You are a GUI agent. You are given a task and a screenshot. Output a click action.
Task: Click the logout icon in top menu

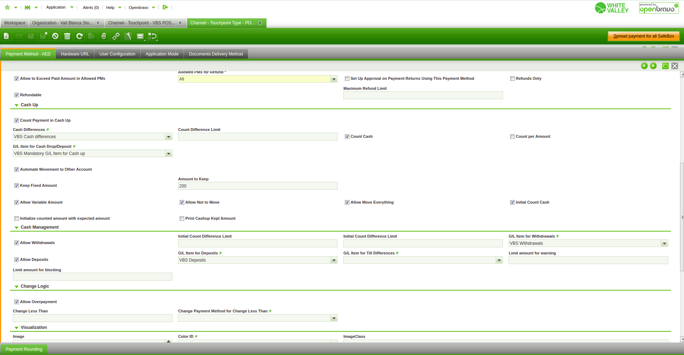(165, 7)
